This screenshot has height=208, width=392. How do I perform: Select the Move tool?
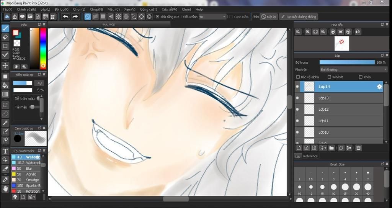point(5,66)
